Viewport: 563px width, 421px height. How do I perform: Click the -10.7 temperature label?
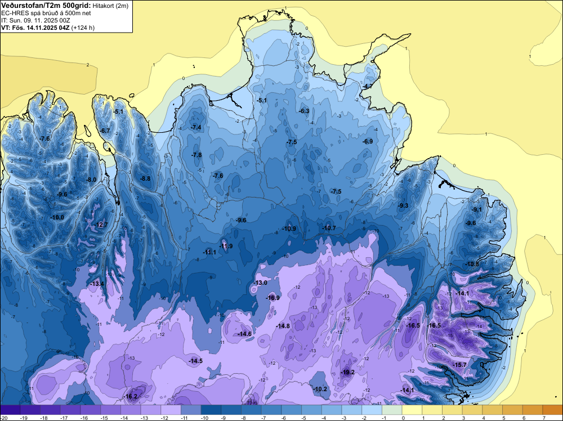(x=329, y=228)
